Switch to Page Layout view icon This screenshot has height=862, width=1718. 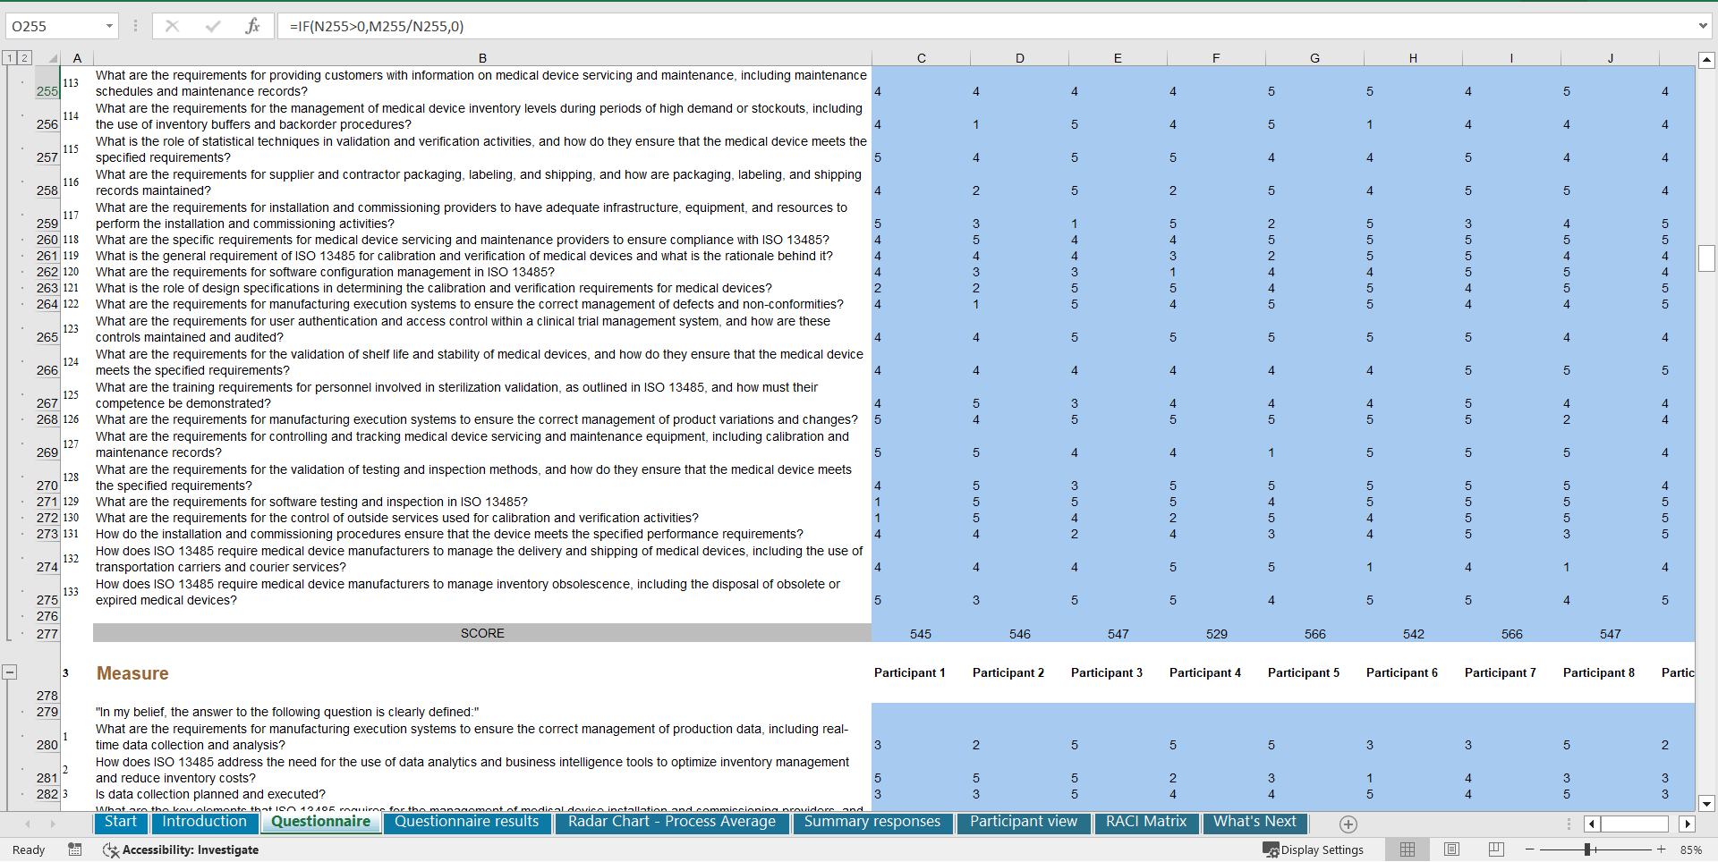(x=1451, y=849)
